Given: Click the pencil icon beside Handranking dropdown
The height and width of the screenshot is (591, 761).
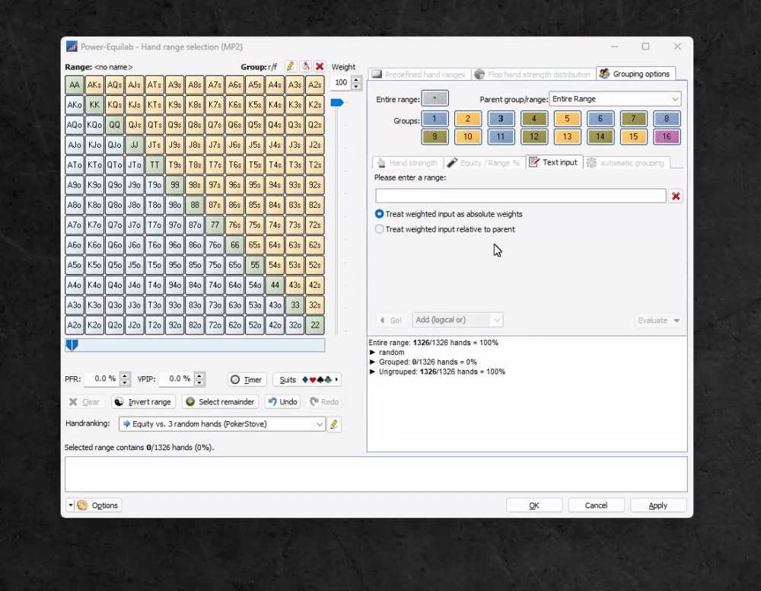Looking at the screenshot, I should [334, 424].
